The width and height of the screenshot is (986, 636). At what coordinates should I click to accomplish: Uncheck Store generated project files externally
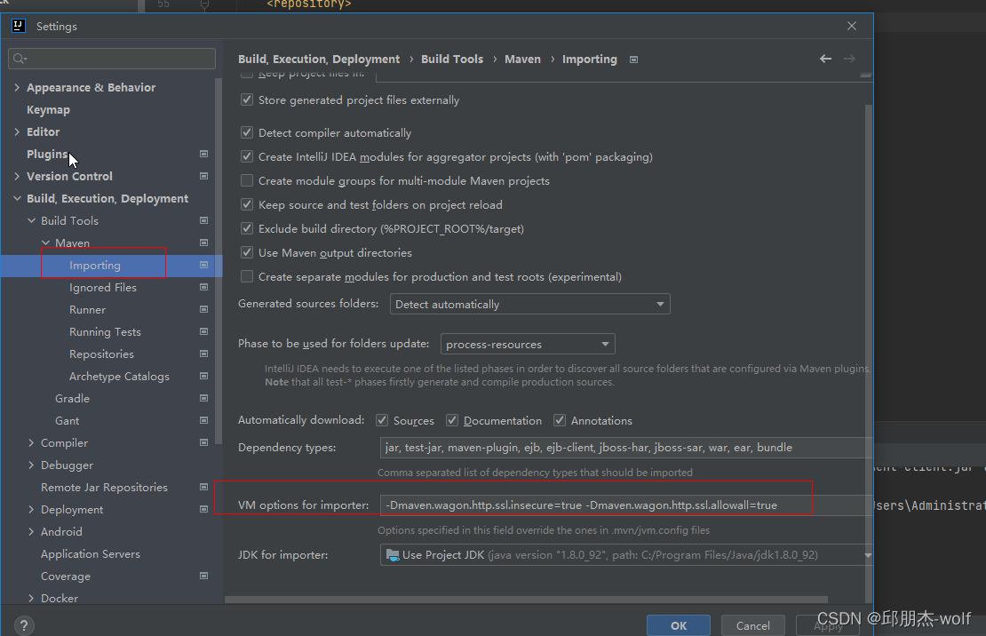(x=246, y=100)
